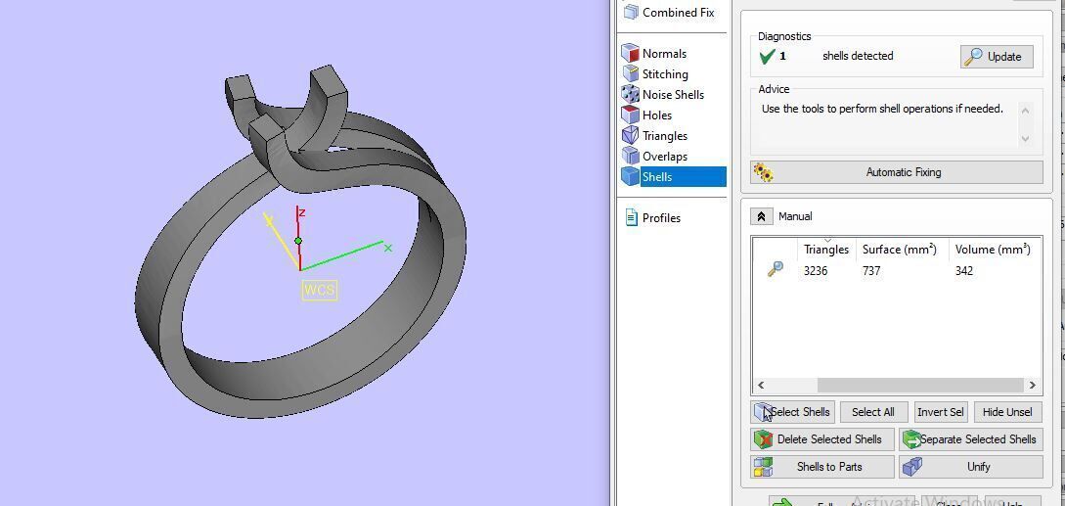Sort by the Volume (mm³) column

coord(993,250)
